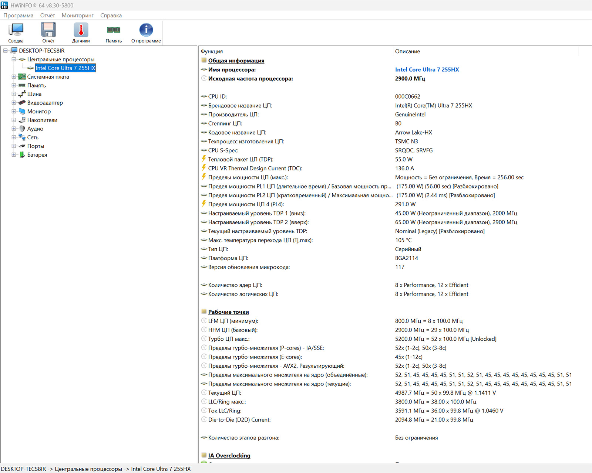Click the Отчёт floppy disk icon
This screenshot has width=592, height=473.
(x=48, y=30)
